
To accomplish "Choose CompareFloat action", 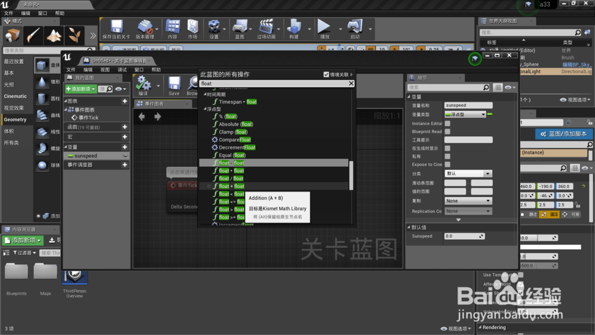I will point(235,140).
